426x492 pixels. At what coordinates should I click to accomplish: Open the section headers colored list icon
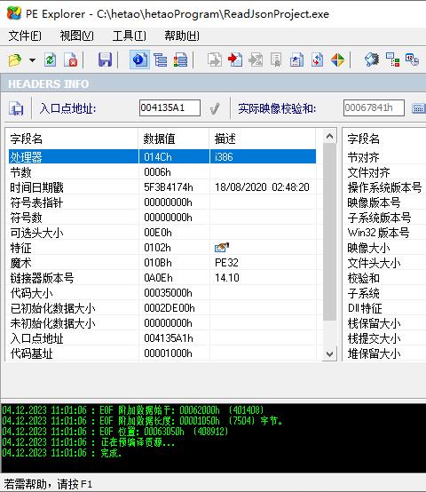pyautogui.click(x=180, y=60)
